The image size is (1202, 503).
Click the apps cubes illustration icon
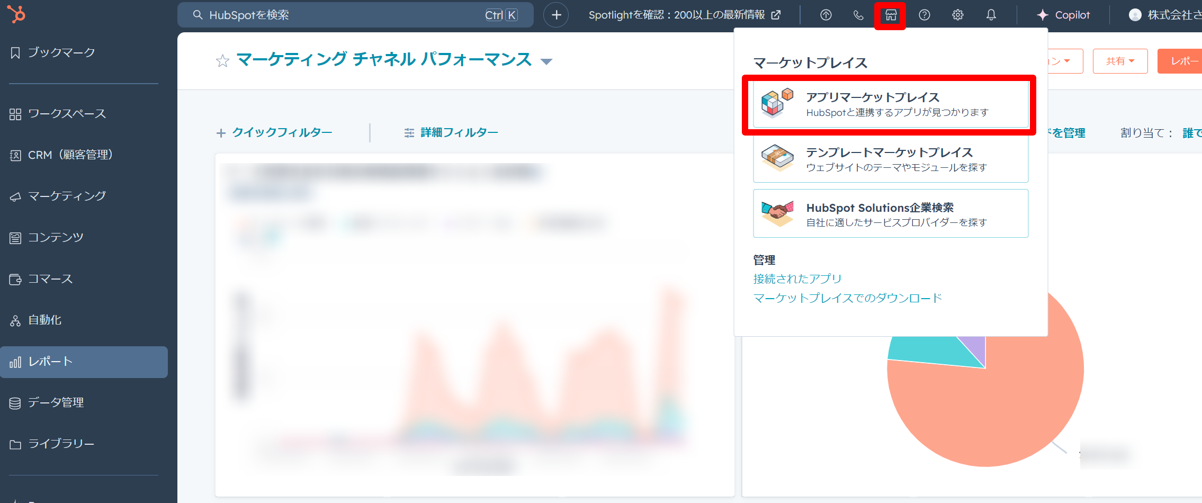point(777,103)
